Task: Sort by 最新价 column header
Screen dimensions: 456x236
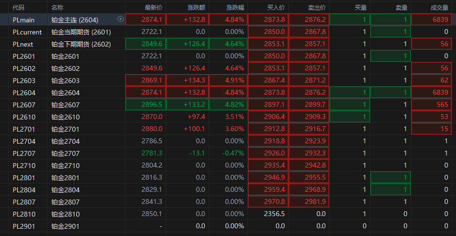Action: 153,7
